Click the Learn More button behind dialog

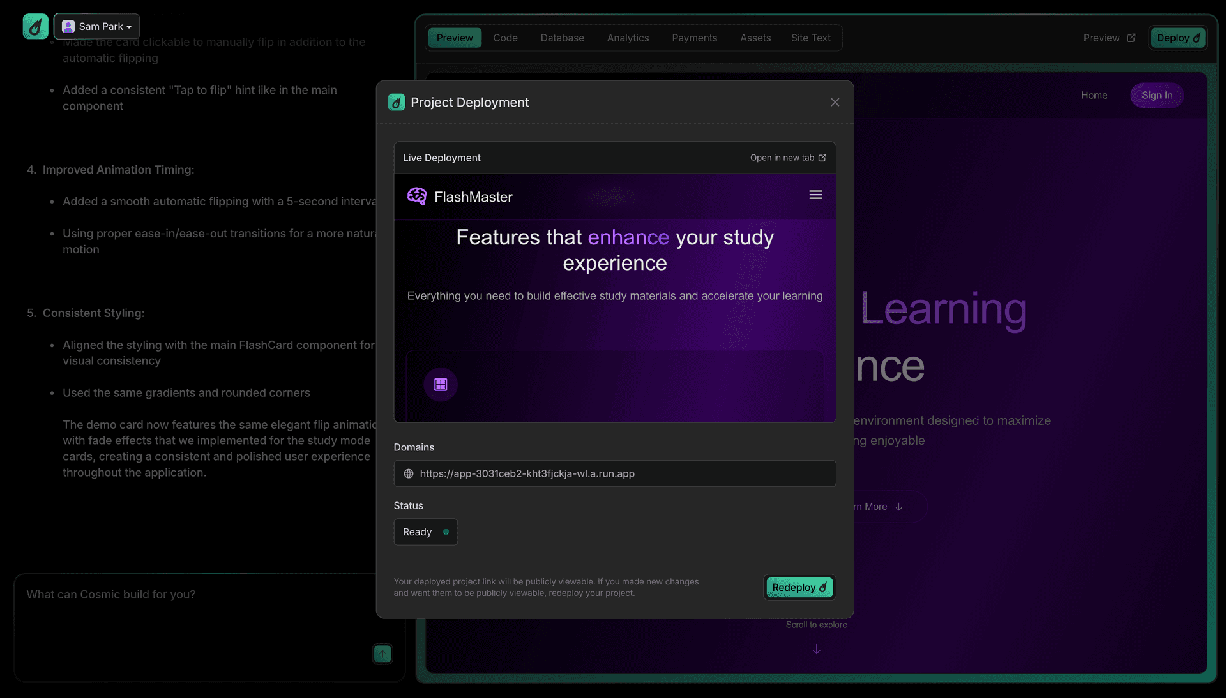click(x=890, y=507)
